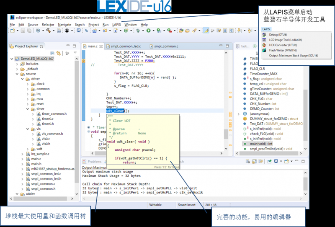Click the Clear Console icon
Viewport: 335px width, 227px height.
[x=248, y=161]
